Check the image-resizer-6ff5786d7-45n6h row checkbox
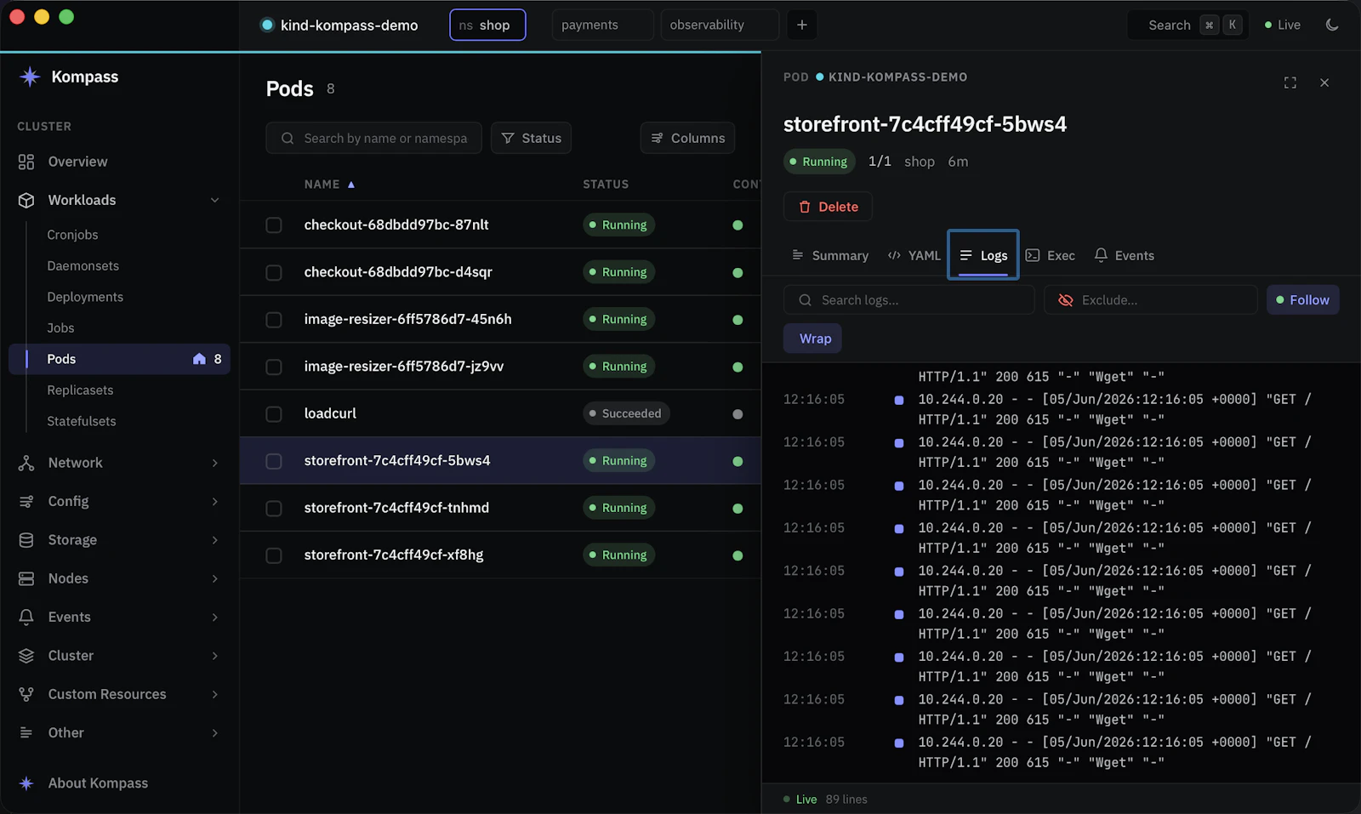Image resolution: width=1361 pixels, height=814 pixels. [274, 320]
